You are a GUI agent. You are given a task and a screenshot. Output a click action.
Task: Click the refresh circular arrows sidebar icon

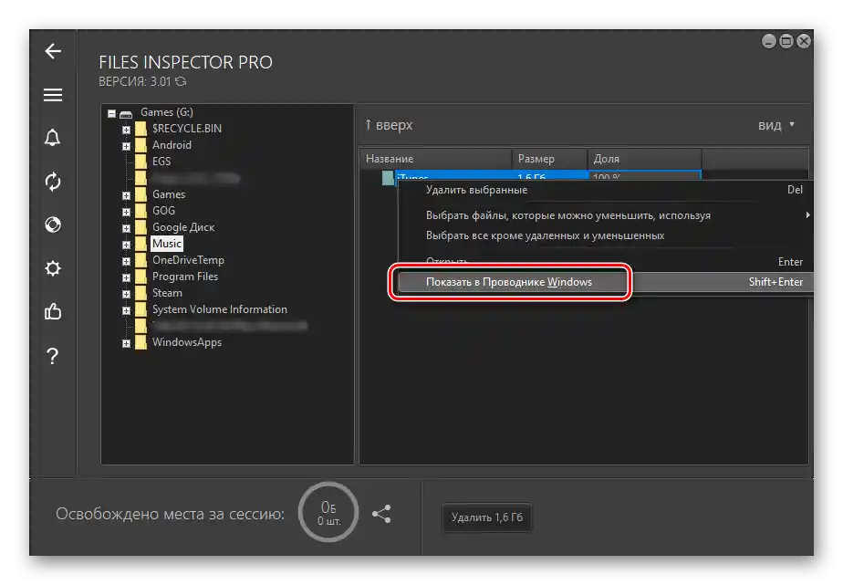pyautogui.click(x=53, y=182)
